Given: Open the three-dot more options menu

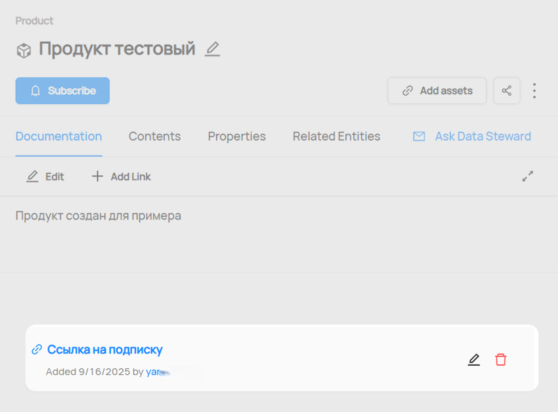Looking at the screenshot, I should [534, 91].
